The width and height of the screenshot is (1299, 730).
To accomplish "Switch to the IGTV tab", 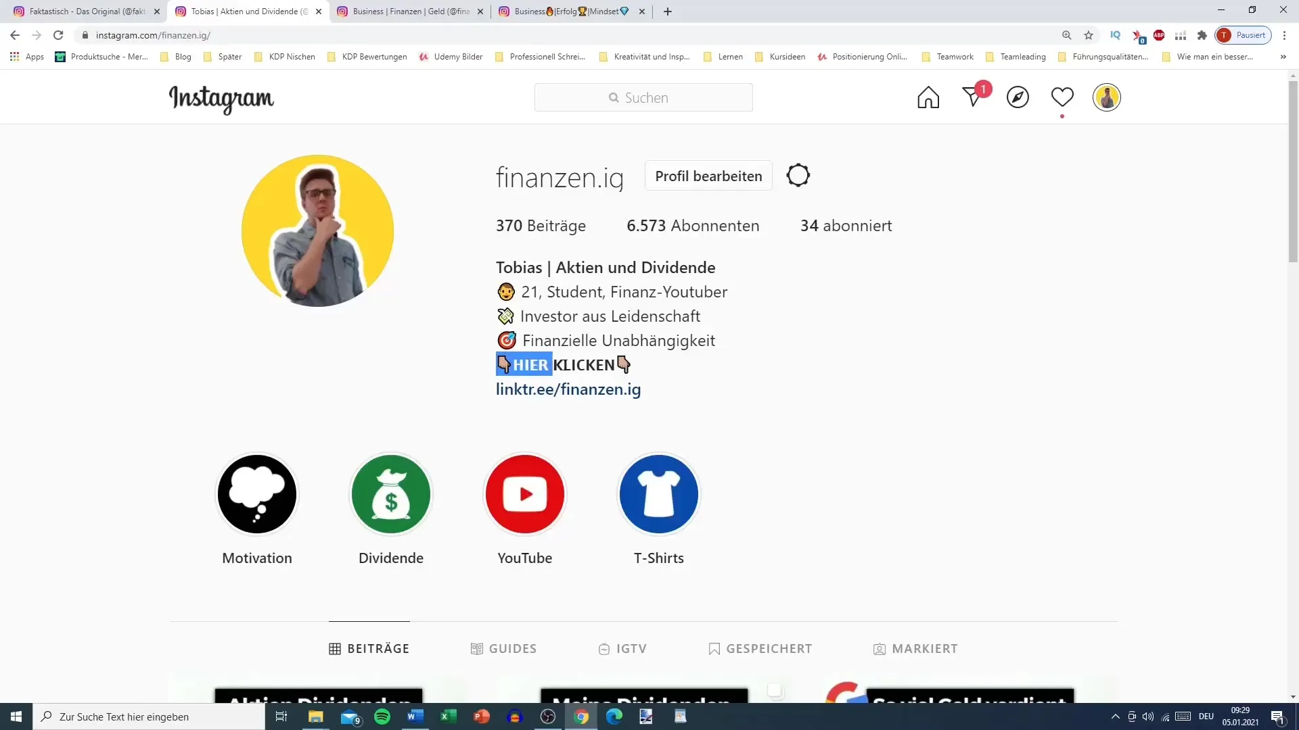I will tap(622, 649).
